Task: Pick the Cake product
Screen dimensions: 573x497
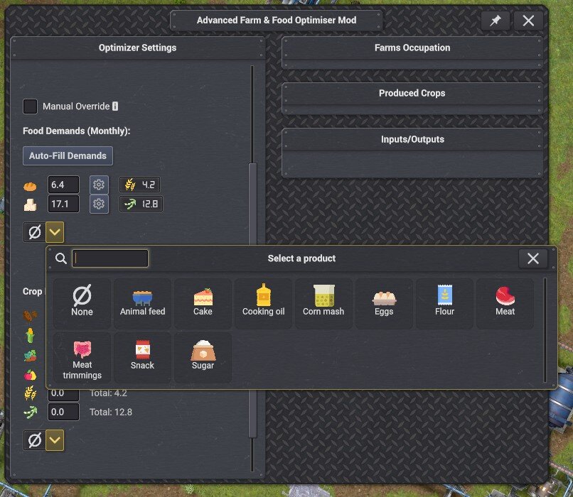Action: click(203, 304)
